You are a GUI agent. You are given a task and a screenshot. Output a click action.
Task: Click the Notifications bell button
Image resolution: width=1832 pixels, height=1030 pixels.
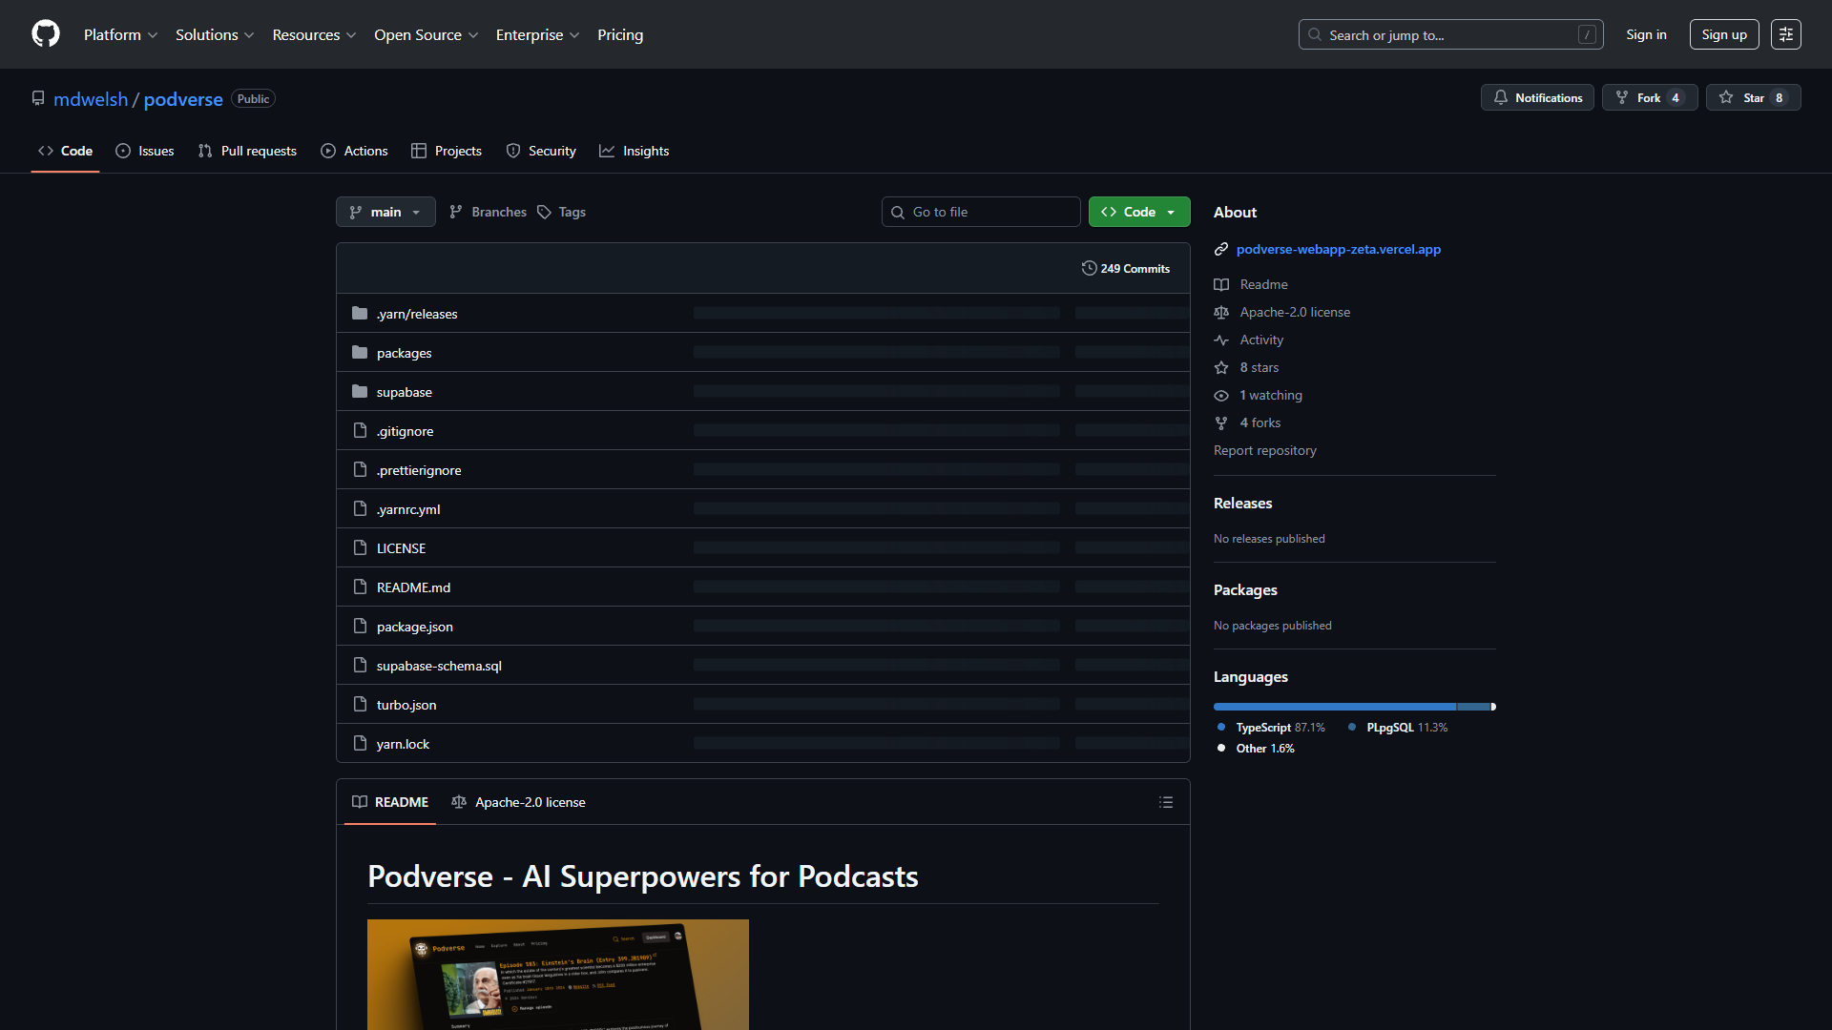1537,97
